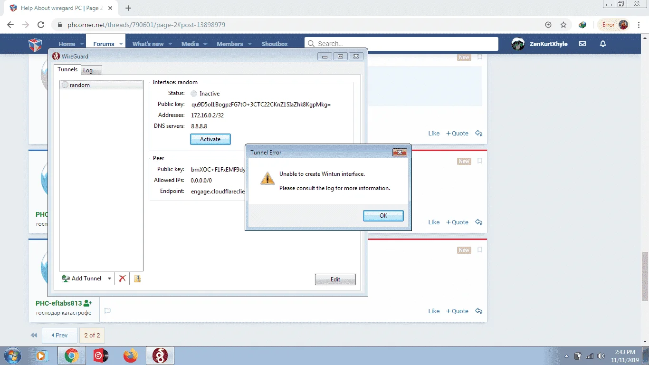
Task: Click the Add Tunnel button
Action: (82, 279)
